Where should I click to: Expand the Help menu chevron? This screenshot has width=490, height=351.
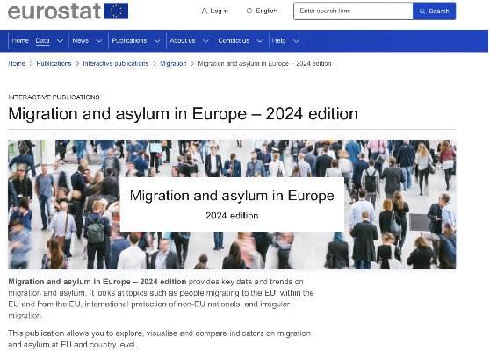click(x=296, y=41)
